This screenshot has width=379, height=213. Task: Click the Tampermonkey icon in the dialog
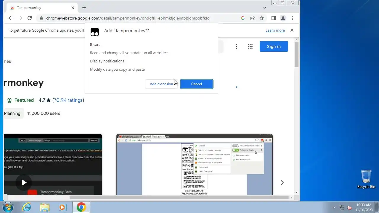95,32
